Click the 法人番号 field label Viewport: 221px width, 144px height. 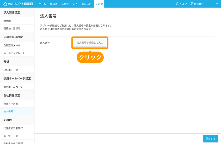click(45, 43)
